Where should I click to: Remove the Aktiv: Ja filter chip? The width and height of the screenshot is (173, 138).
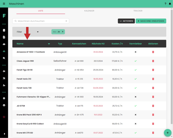point(63,32)
